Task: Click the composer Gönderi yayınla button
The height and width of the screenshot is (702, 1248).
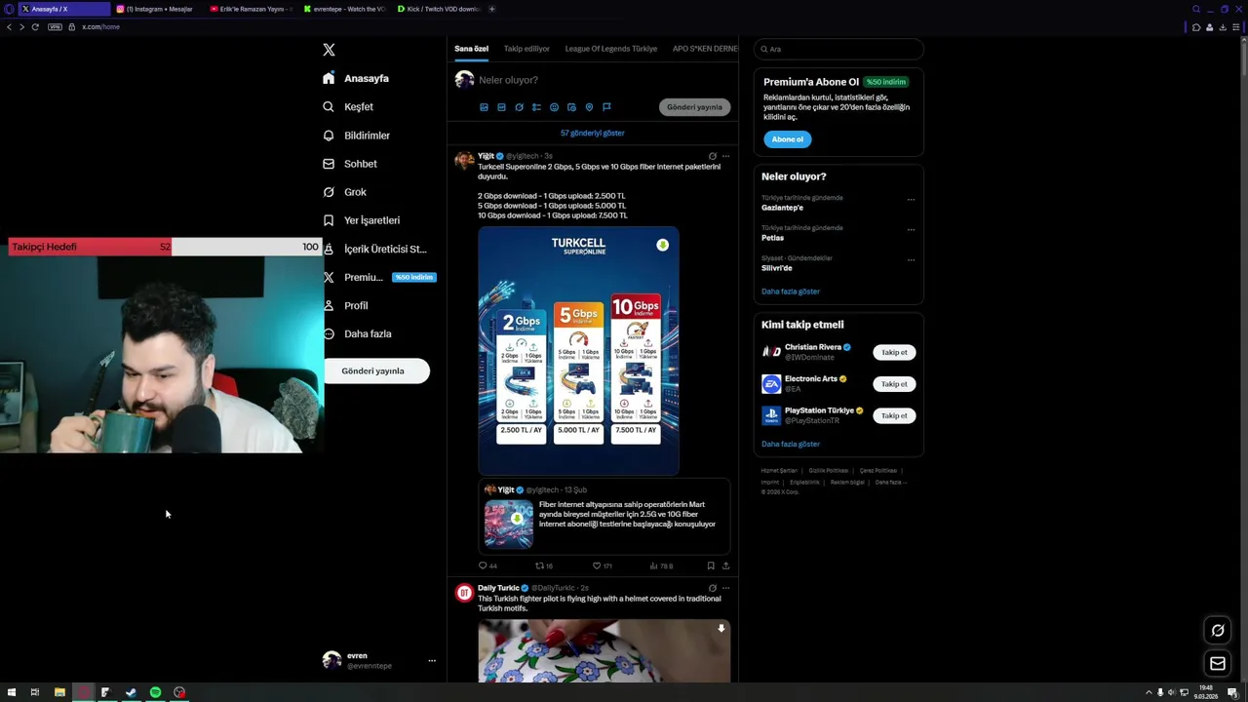Action: click(694, 107)
